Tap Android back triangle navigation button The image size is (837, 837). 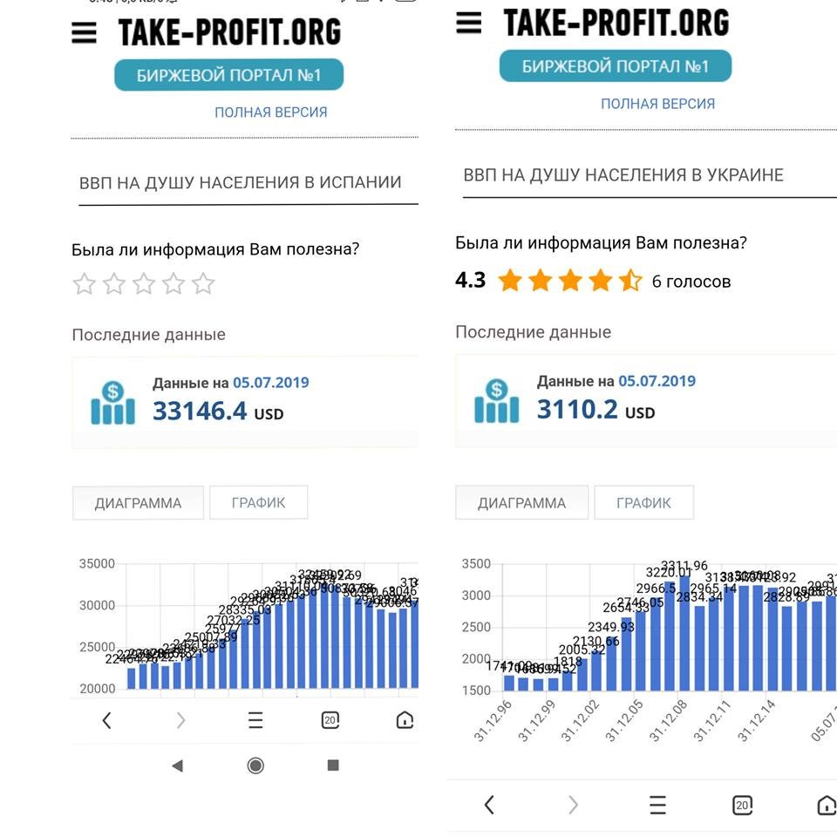(x=178, y=766)
